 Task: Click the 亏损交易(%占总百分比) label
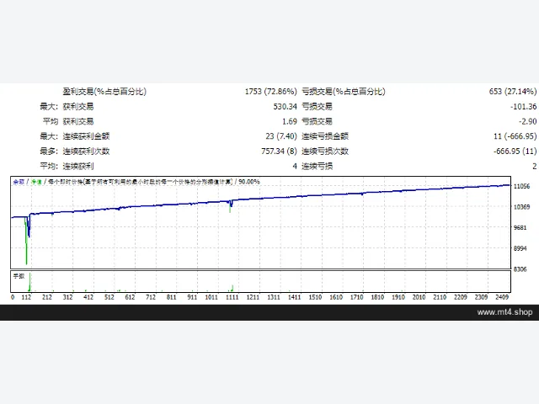pyautogui.click(x=344, y=92)
